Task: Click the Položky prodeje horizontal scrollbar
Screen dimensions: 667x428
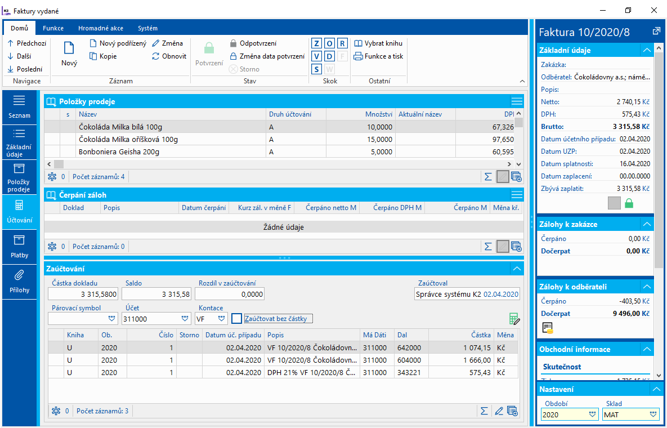Action: click(x=280, y=164)
